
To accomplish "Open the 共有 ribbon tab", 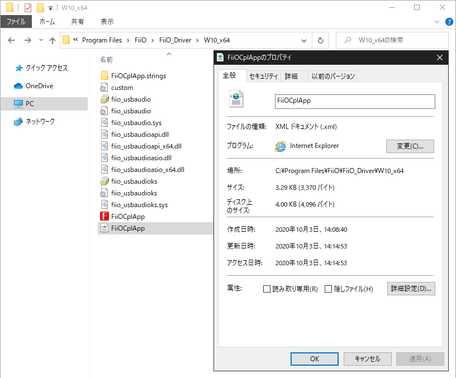I will pyautogui.click(x=78, y=22).
